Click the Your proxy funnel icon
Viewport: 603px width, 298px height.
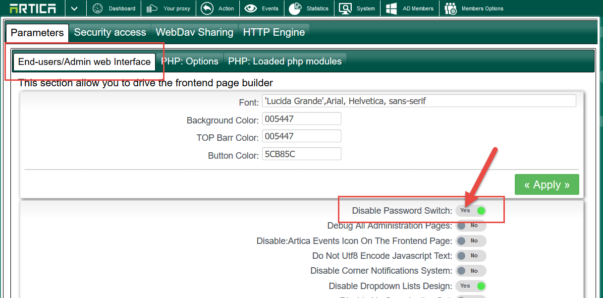click(x=151, y=8)
